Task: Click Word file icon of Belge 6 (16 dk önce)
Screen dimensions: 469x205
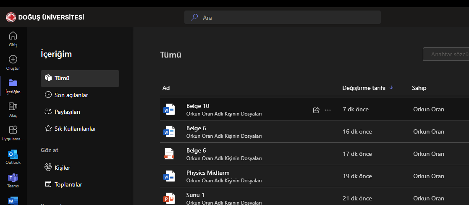Action: [169, 131]
